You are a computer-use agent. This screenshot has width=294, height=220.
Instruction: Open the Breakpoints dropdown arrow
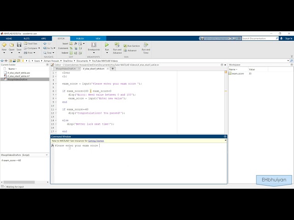pyautogui.click(x=94, y=53)
